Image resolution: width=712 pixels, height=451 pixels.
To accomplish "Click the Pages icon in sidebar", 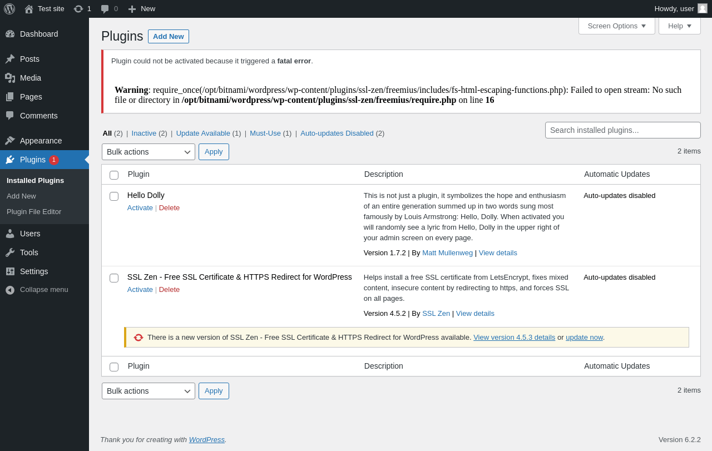I will 10,97.
